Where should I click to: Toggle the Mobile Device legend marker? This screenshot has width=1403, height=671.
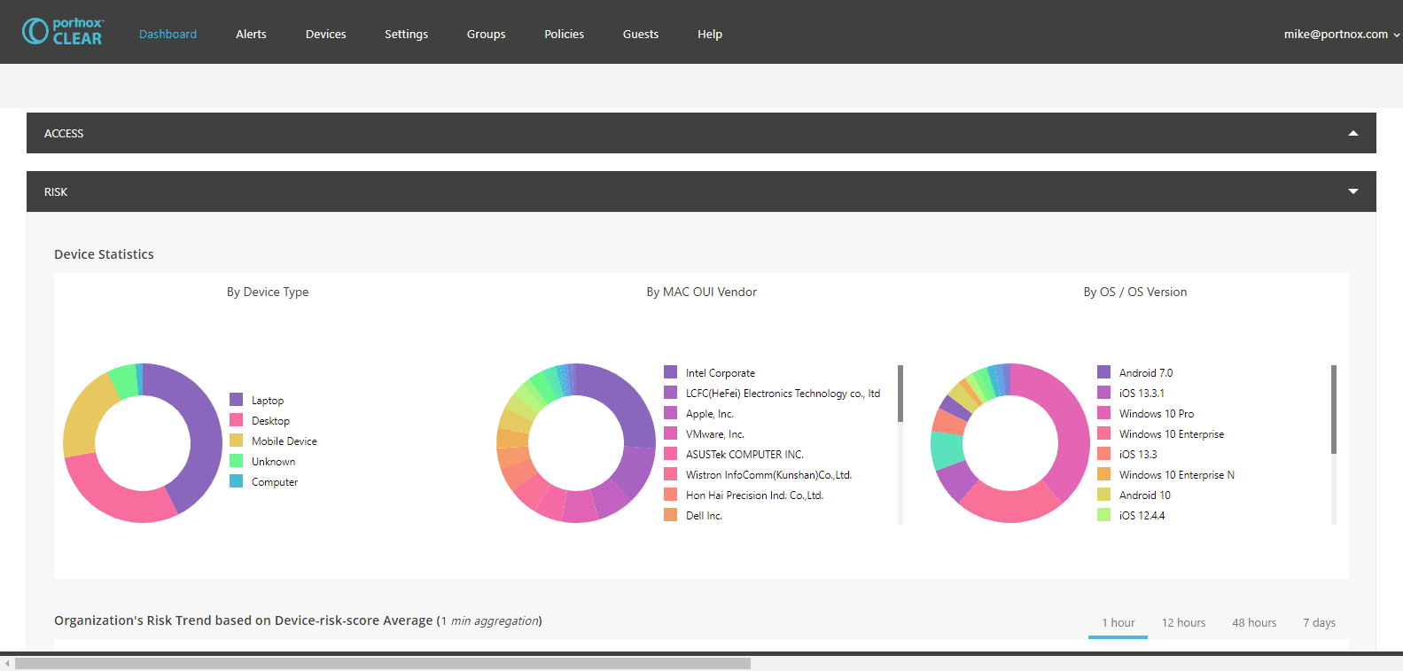click(x=237, y=441)
